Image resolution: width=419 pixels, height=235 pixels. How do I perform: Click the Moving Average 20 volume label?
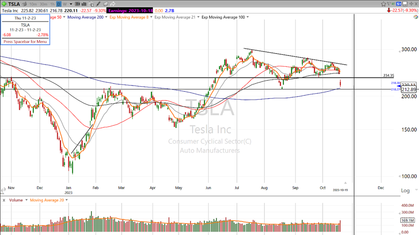[47, 200]
